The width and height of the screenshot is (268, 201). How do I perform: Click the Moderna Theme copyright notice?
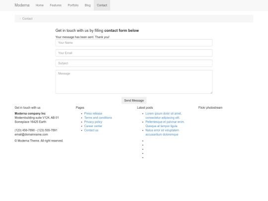(39, 140)
